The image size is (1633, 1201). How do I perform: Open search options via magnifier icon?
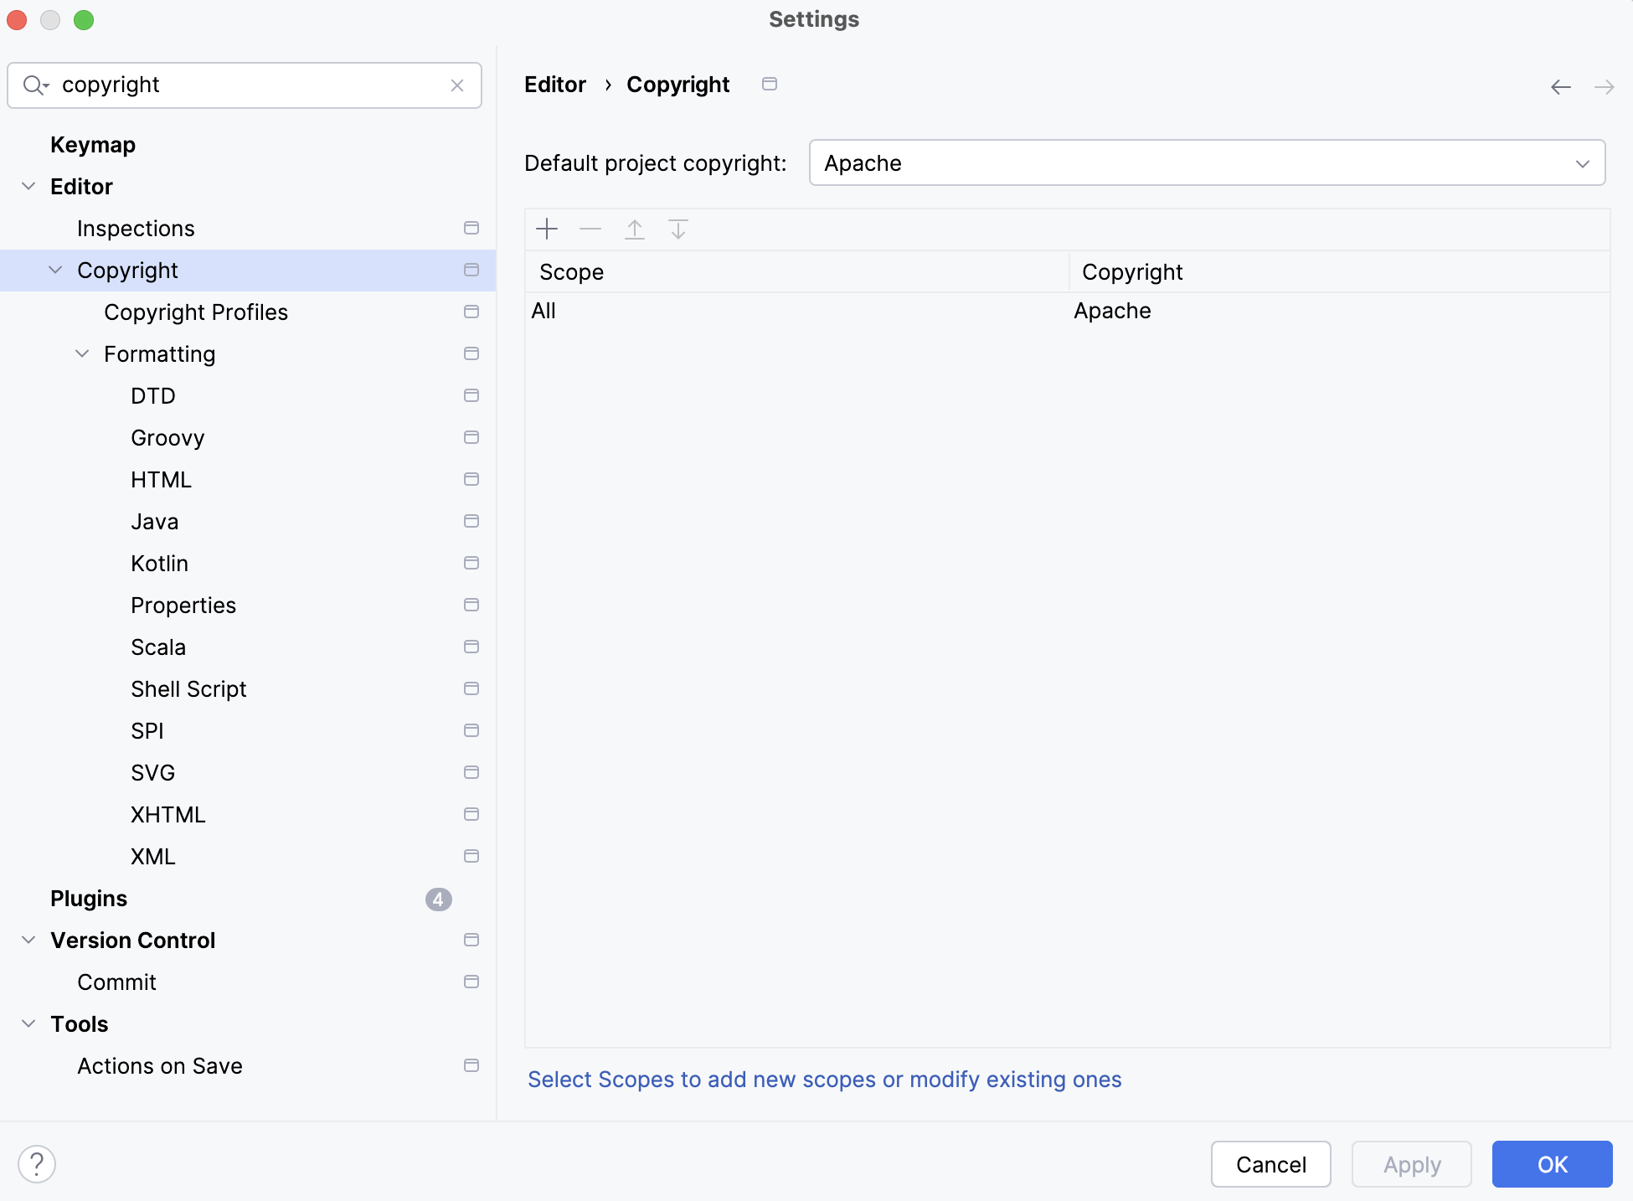point(35,85)
